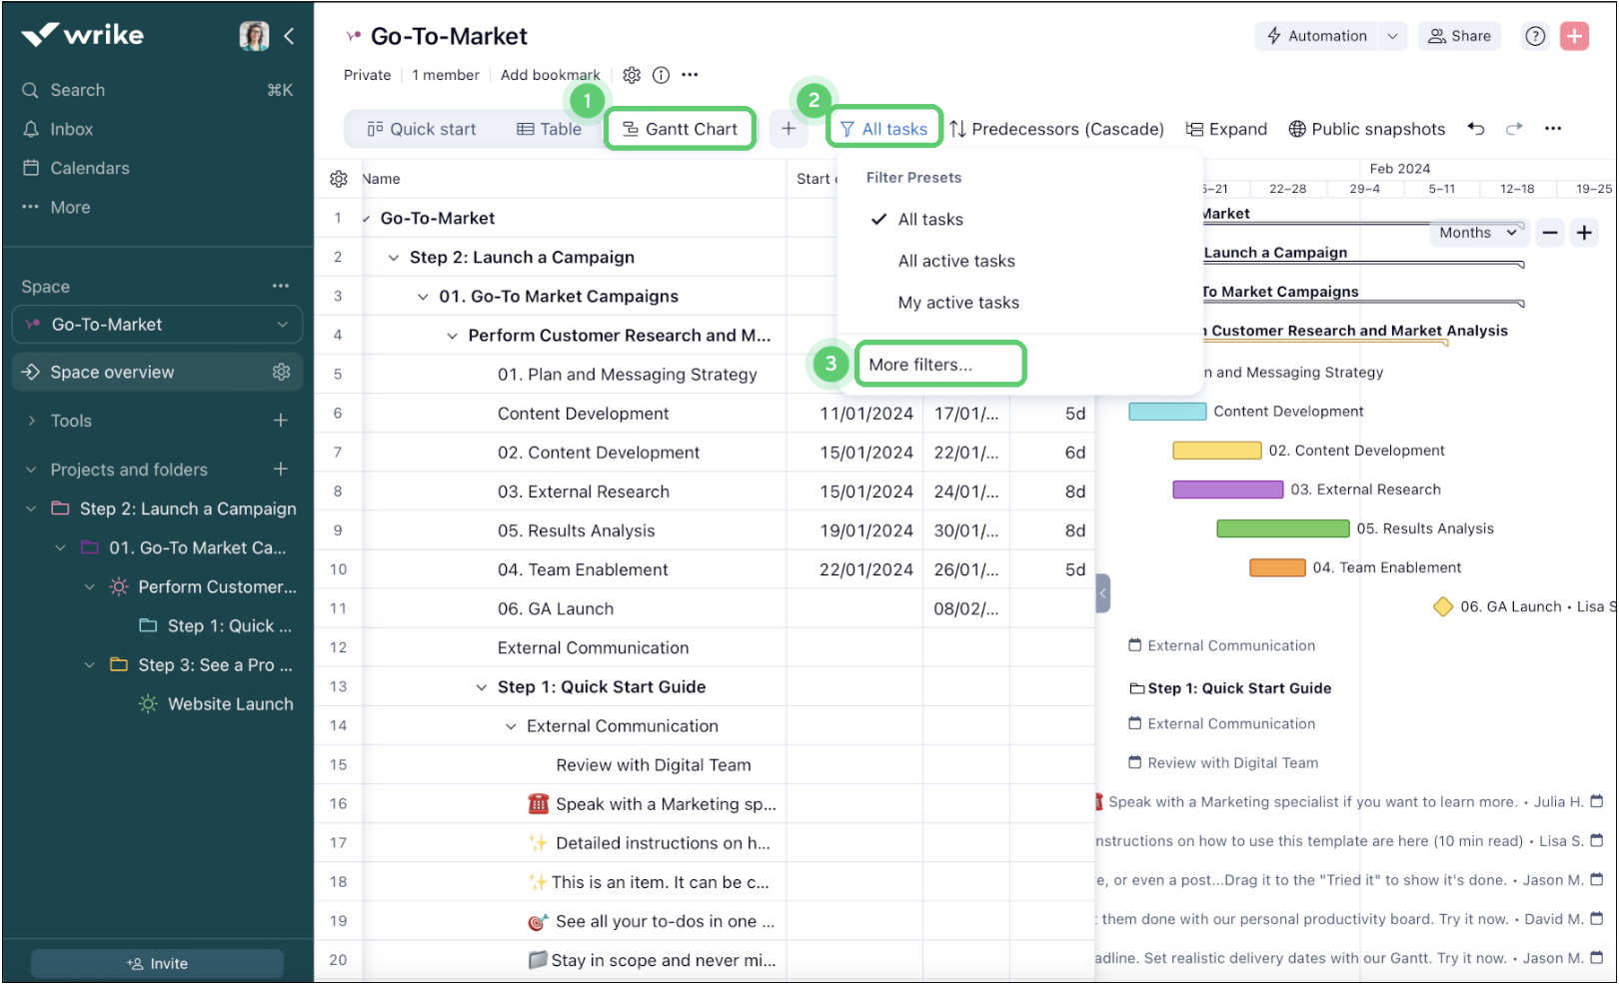
Task: Click the Space overview settings gear
Action: pyautogui.click(x=282, y=372)
